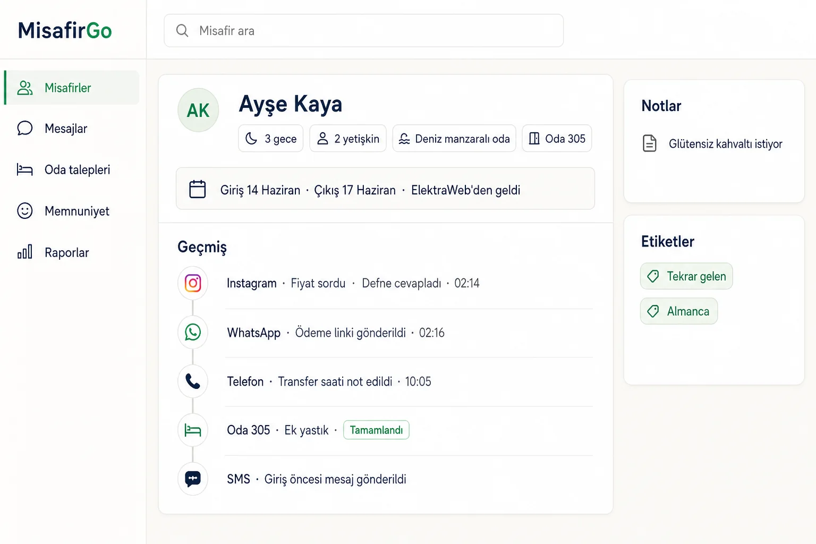Click the Oda 305 chip
Screen dimensions: 816x544
coord(557,139)
